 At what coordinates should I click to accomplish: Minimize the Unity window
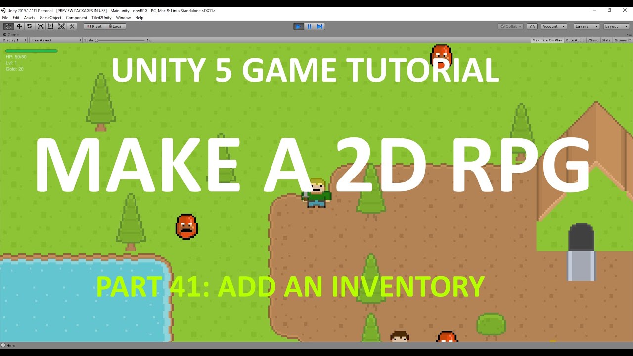pyautogui.click(x=595, y=10)
